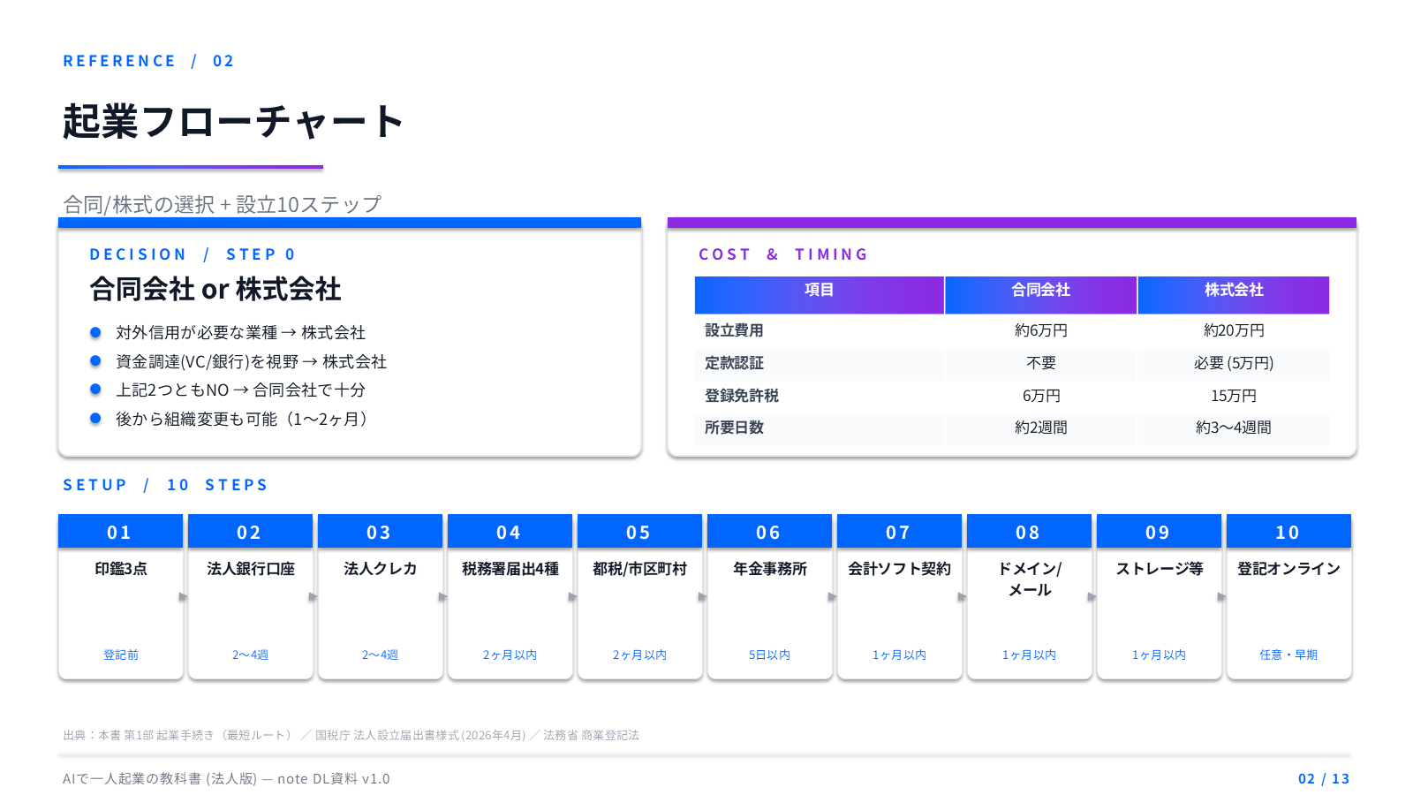
Task: Click timing label 任意・早期
Action: click(x=1288, y=655)
